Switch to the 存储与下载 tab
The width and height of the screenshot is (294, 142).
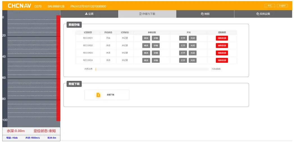click(x=147, y=14)
